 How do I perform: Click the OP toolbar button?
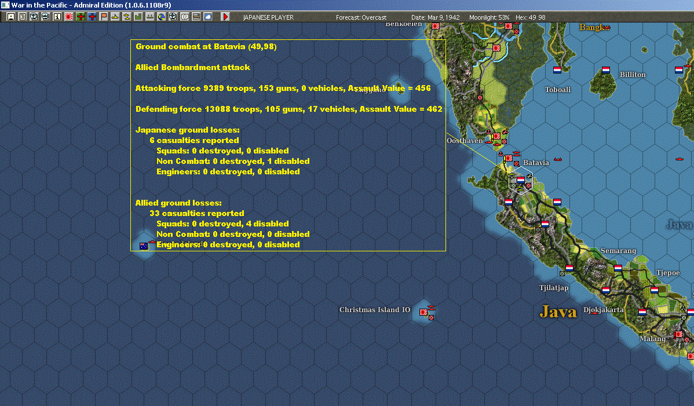coord(185,17)
